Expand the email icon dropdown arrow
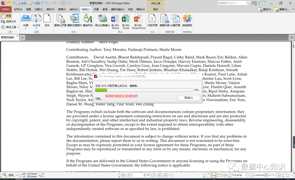This screenshot has height=180, width=295. 33,3
